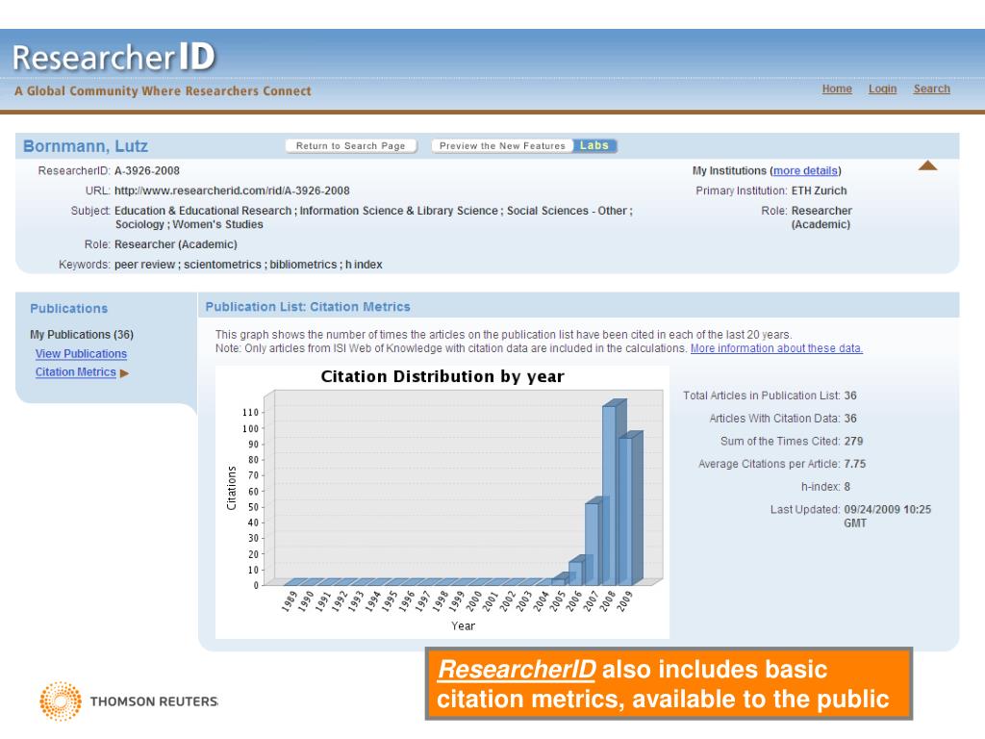Viewport: 985px width, 739px height.
Task: Click the Thomson Reuters logo
Action: tap(129, 701)
